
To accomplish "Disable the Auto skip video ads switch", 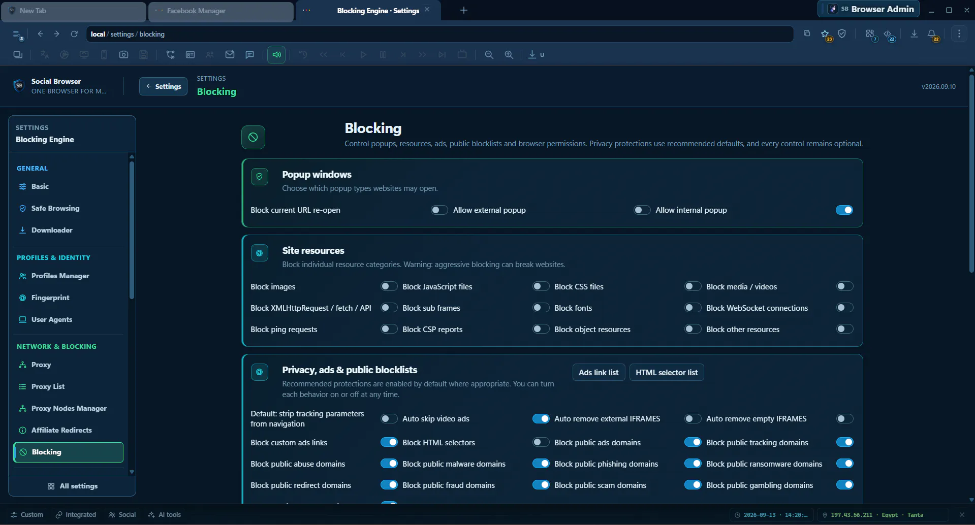I will [x=541, y=419].
